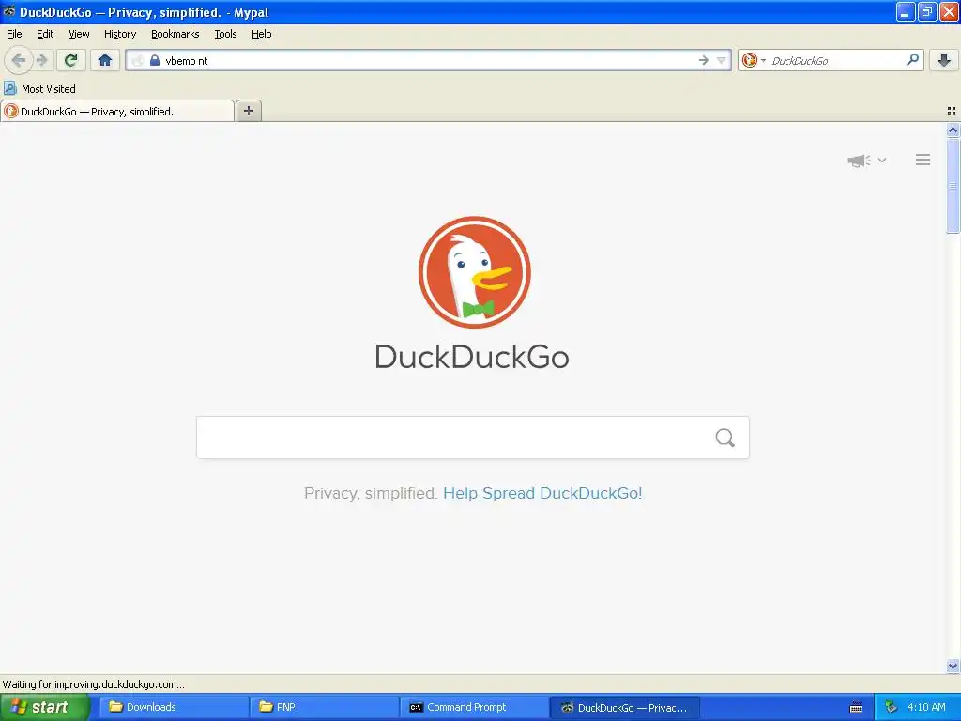The width and height of the screenshot is (961, 721).
Task: Click the scrollbar down arrow
Action: 953,666
